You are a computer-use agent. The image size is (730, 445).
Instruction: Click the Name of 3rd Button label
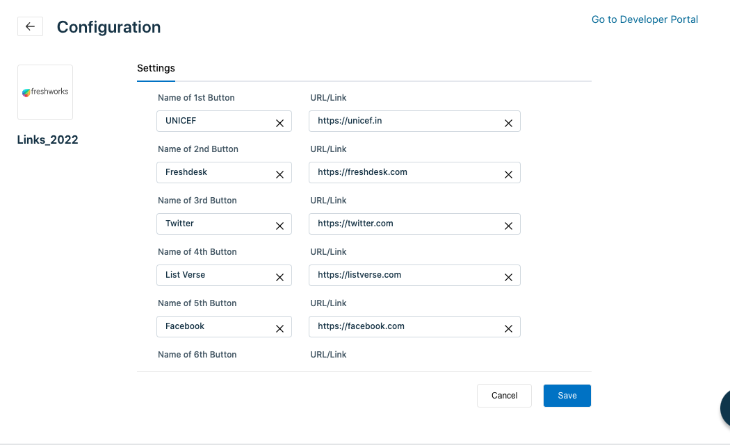(x=197, y=201)
